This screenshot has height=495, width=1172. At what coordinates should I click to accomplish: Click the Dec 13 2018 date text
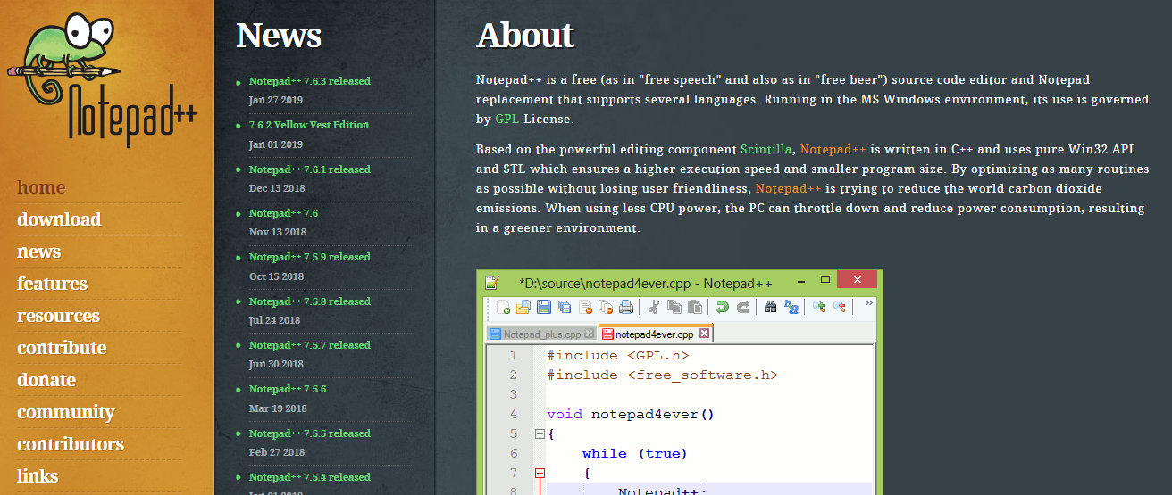(x=277, y=188)
